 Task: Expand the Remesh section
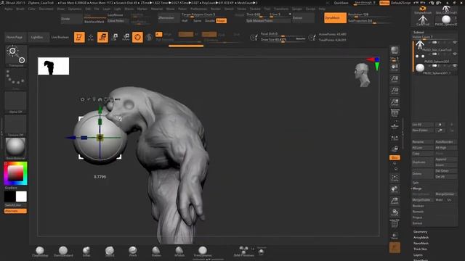[x=418, y=212]
